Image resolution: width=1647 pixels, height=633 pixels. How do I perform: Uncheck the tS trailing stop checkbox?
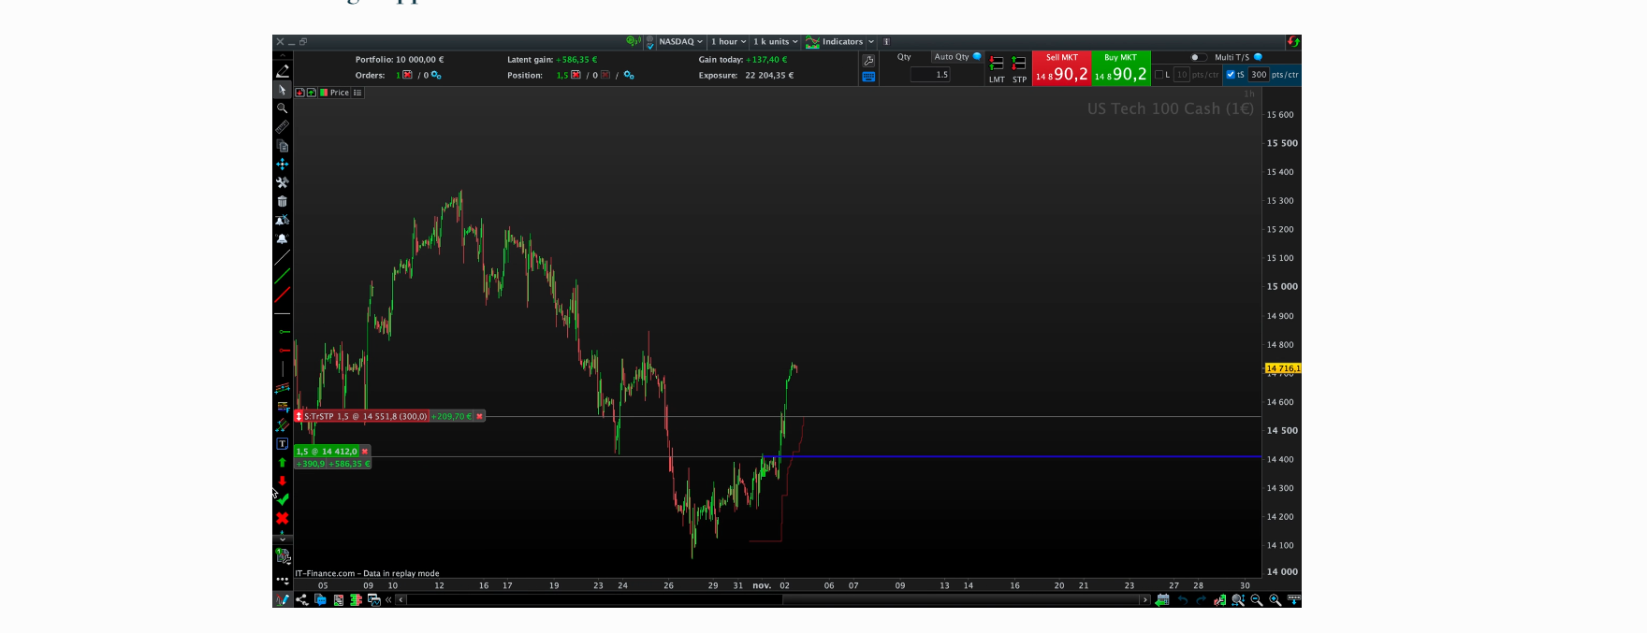click(1231, 75)
